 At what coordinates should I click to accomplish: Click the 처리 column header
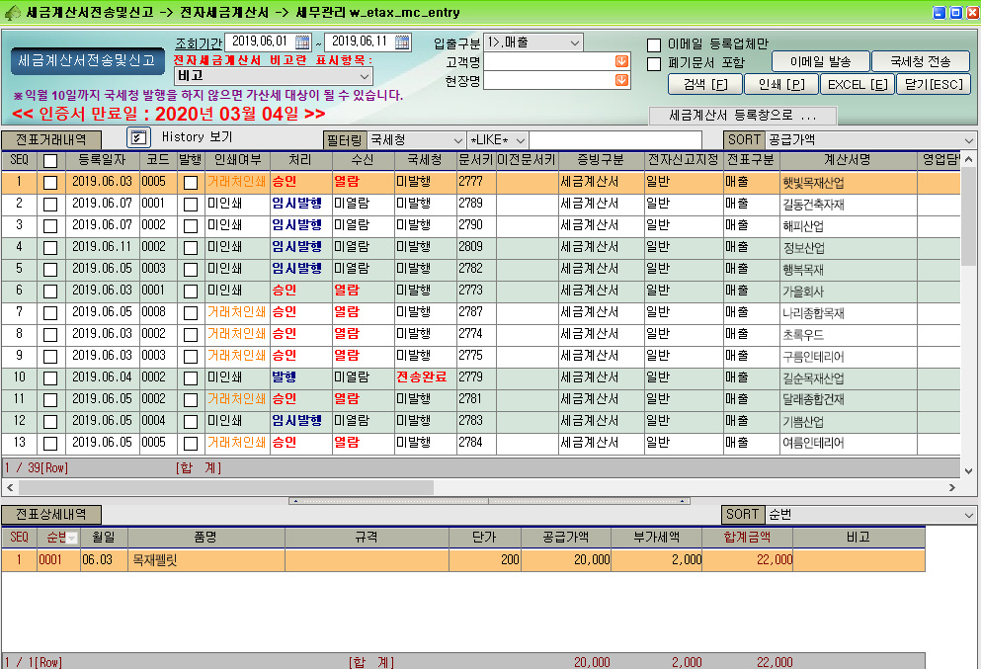tap(300, 160)
